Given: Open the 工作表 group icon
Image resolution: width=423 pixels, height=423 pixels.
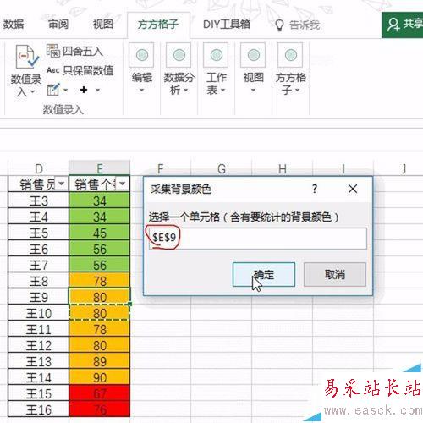Looking at the screenshot, I should click(x=216, y=55).
